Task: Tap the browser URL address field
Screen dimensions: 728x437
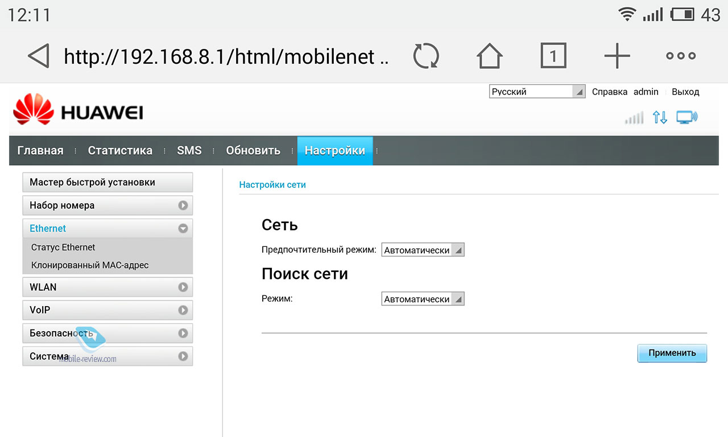Action: [226, 56]
